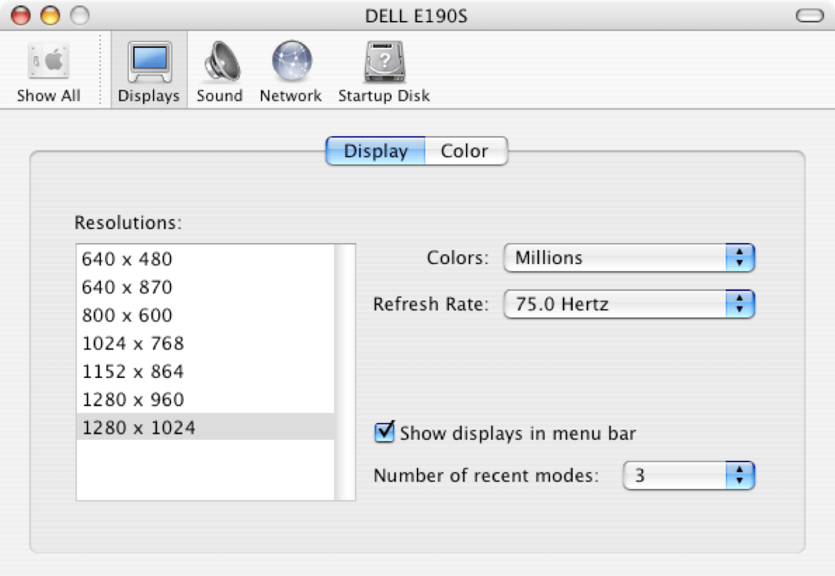
Task: Open the Show All preferences icon
Action: (48, 71)
